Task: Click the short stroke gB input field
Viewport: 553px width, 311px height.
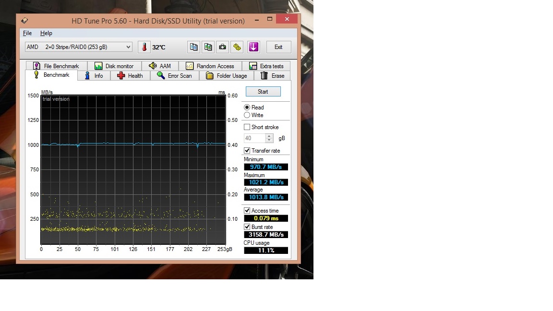Action: point(254,138)
